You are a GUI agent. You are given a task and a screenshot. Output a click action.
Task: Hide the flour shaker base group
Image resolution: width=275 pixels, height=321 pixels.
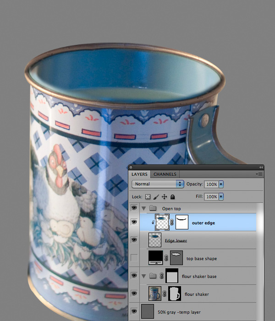(x=134, y=276)
